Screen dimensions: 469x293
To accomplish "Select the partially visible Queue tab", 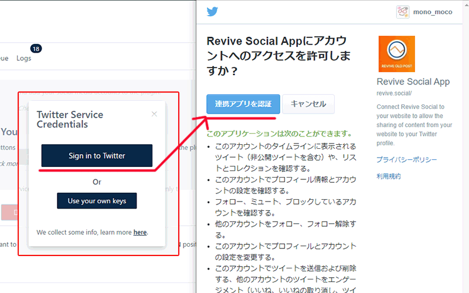I will pyautogui.click(x=4, y=59).
